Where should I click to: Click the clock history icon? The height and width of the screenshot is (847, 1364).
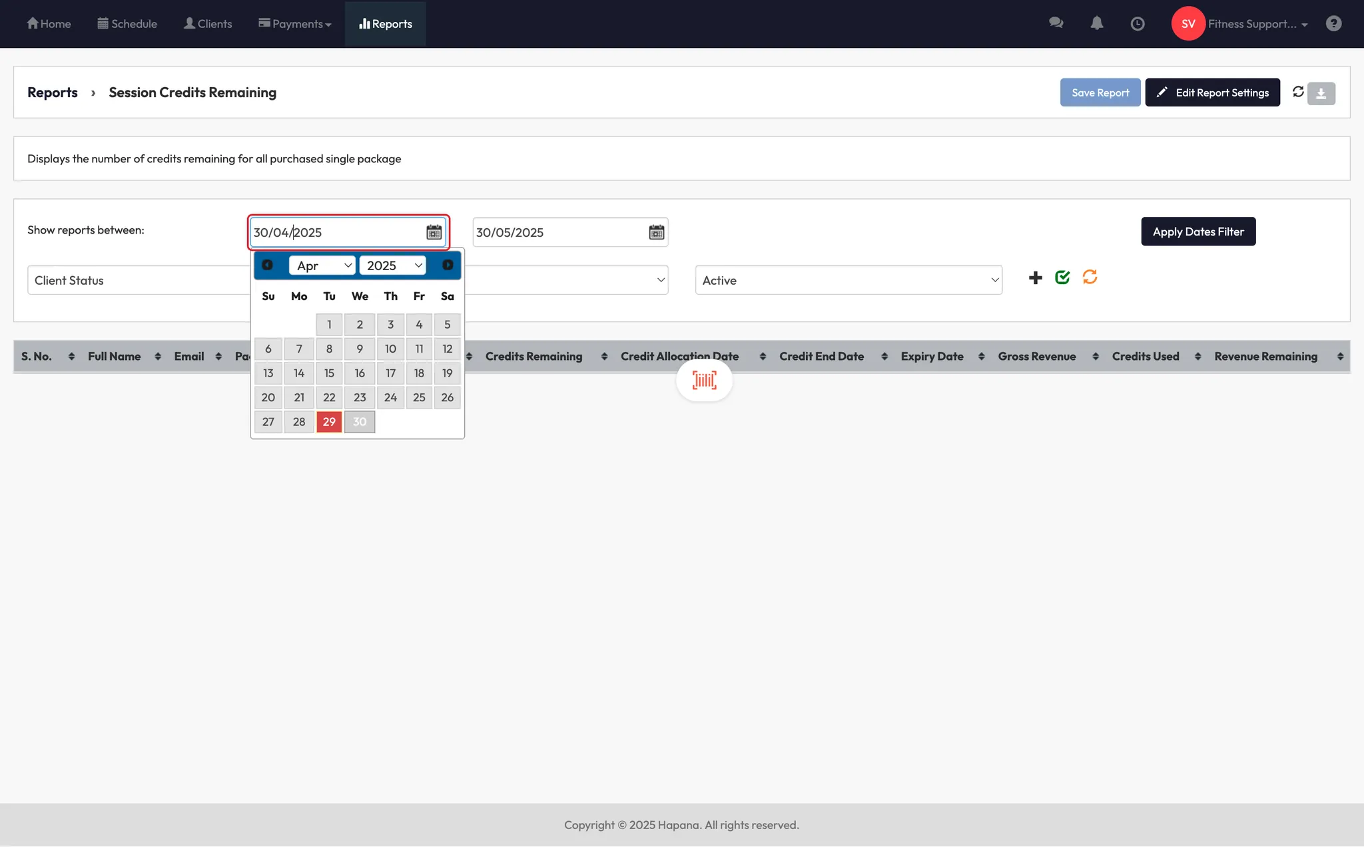(x=1138, y=23)
